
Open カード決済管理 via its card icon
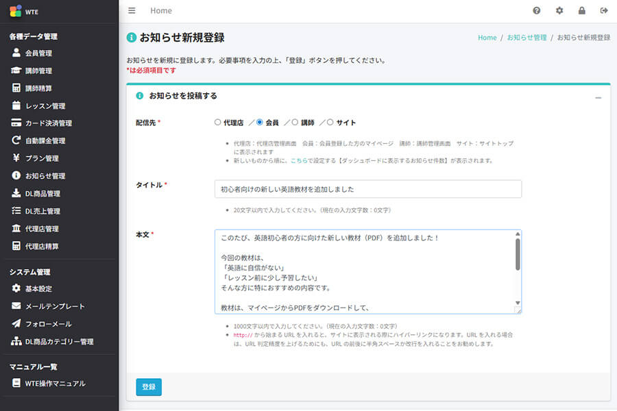coord(16,123)
